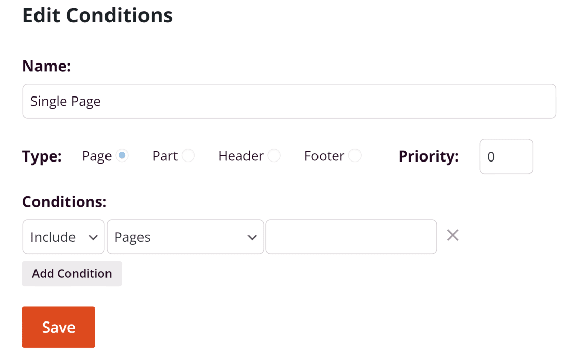Viewport: 566px width, 354px height.
Task: Focus the Name field containing Single Page
Action: pos(289,101)
